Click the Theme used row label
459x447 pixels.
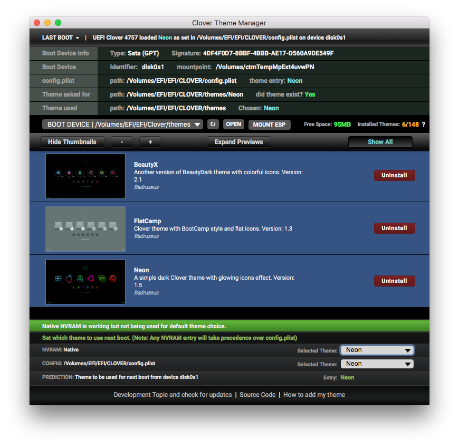pyautogui.click(x=60, y=108)
